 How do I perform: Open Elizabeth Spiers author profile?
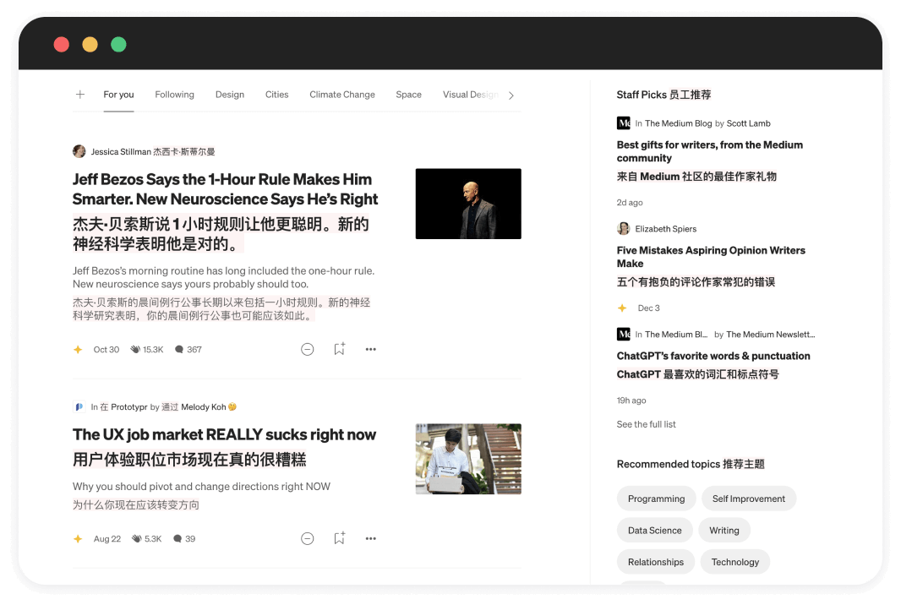click(665, 229)
